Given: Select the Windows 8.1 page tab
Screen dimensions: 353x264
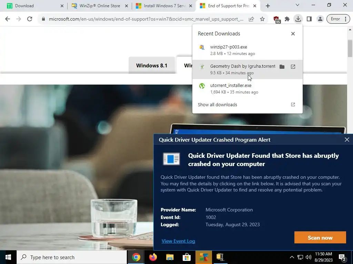Looking at the screenshot, I should coord(152,66).
